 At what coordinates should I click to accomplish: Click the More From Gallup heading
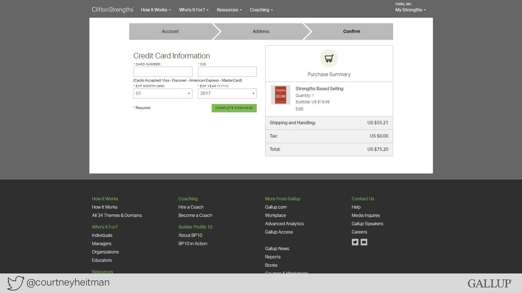282,199
